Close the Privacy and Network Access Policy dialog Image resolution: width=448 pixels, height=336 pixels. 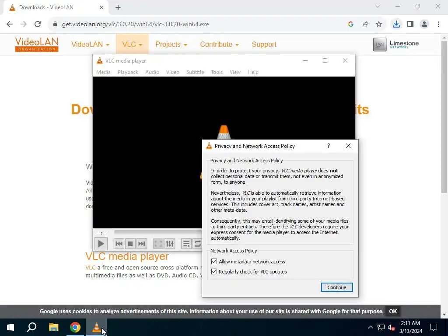click(x=348, y=146)
